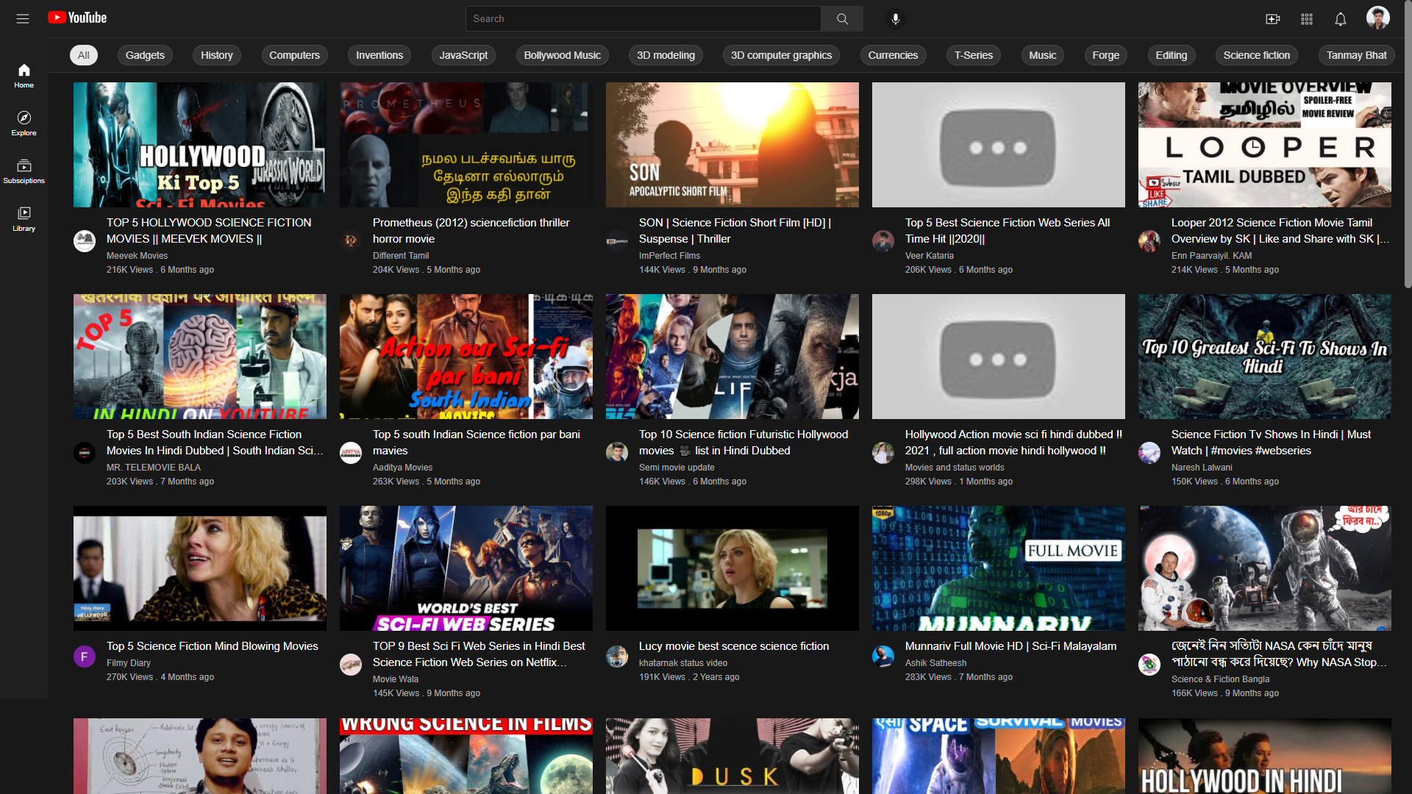Filter by Bollywood Music chip
The height and width of the screenshot is (794, 1412).
[562, 55]
